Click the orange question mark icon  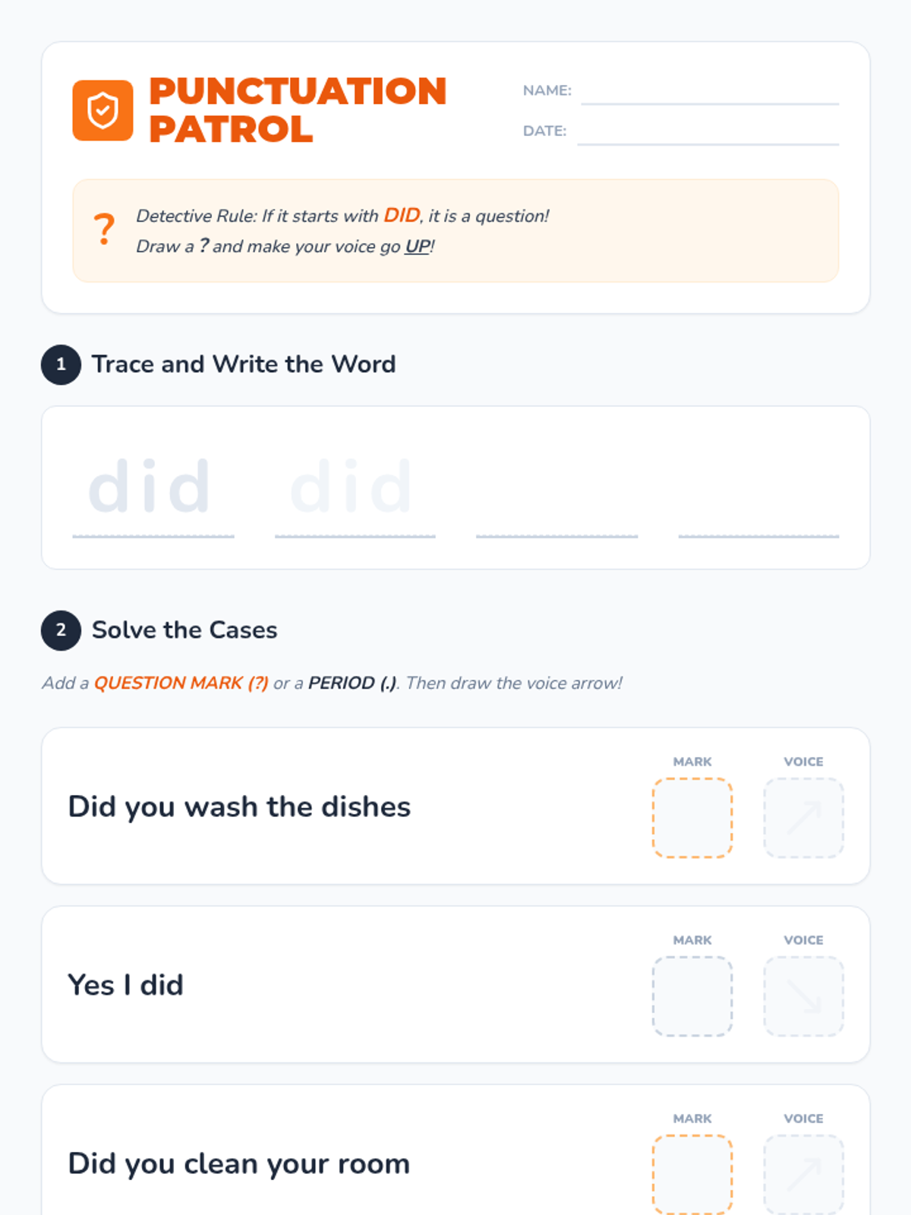coord(104,229)
